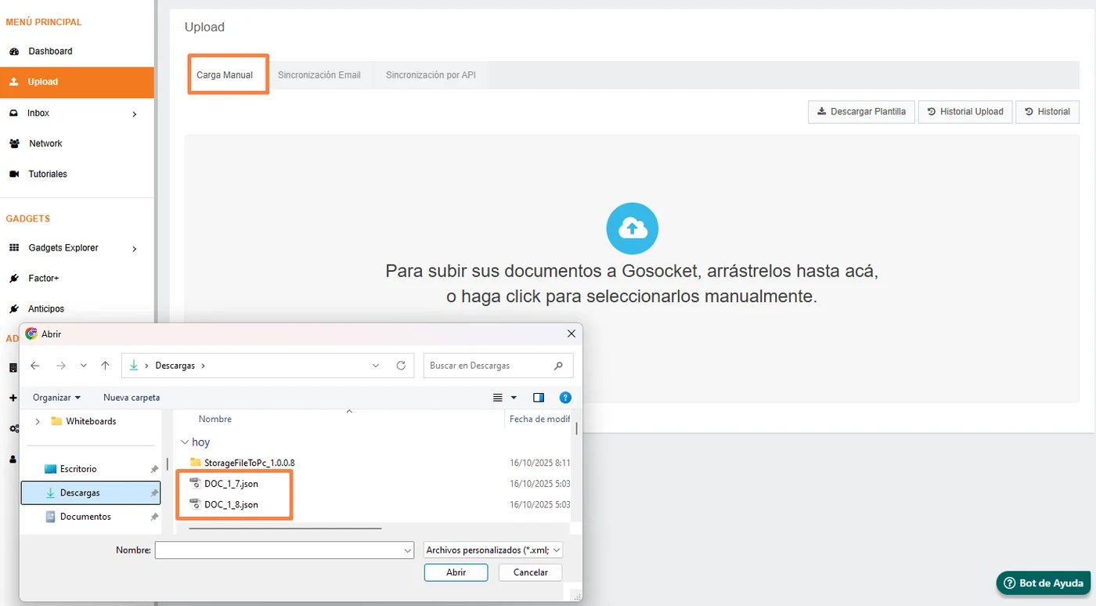Select file DOC_1_8.json

[231, 505]
